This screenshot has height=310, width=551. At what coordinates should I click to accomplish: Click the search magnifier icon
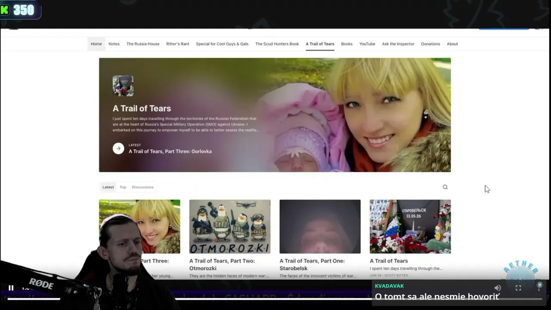pyautogui.click(x=445, y=187)
